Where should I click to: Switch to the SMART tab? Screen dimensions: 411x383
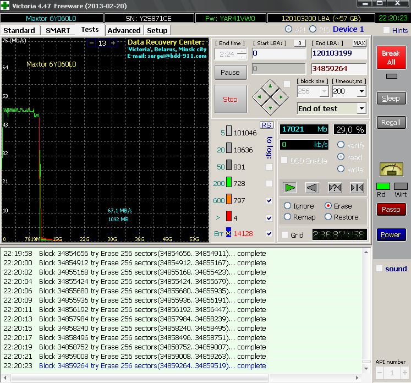pos(58,30)
